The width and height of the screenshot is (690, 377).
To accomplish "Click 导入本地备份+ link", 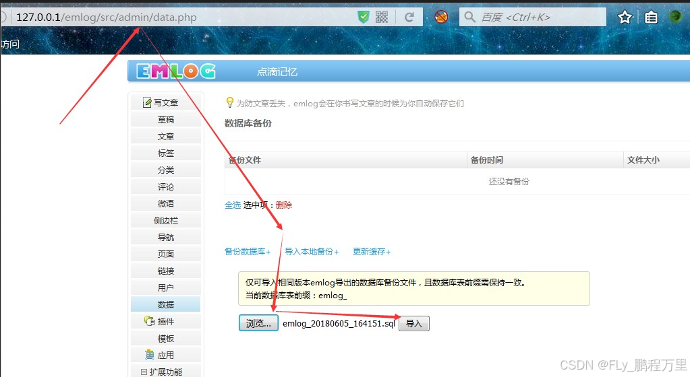I will click(x=312, y=252).
